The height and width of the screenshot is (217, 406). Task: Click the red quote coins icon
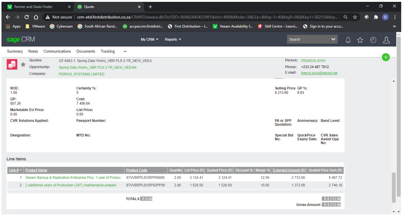click(12, 65)
